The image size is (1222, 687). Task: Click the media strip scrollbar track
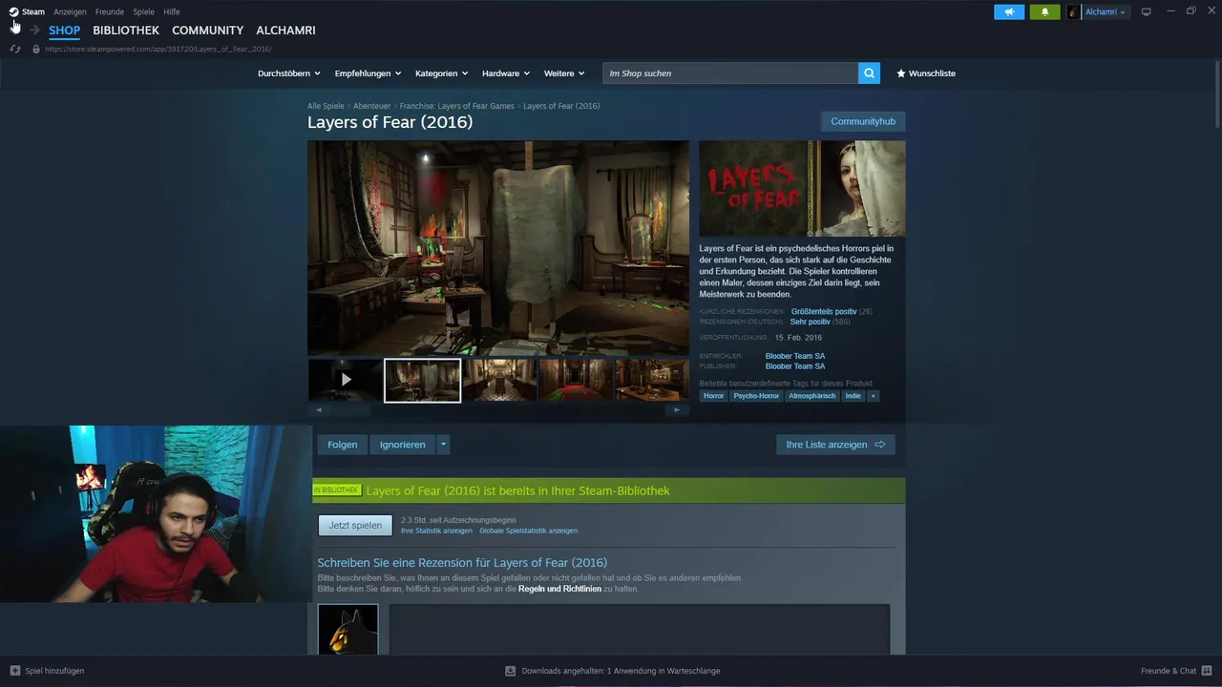coord(497,409)
